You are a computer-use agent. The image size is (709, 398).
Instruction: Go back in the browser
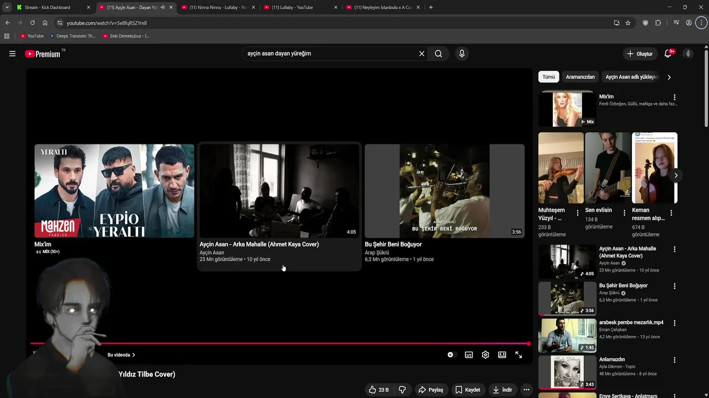7,23
